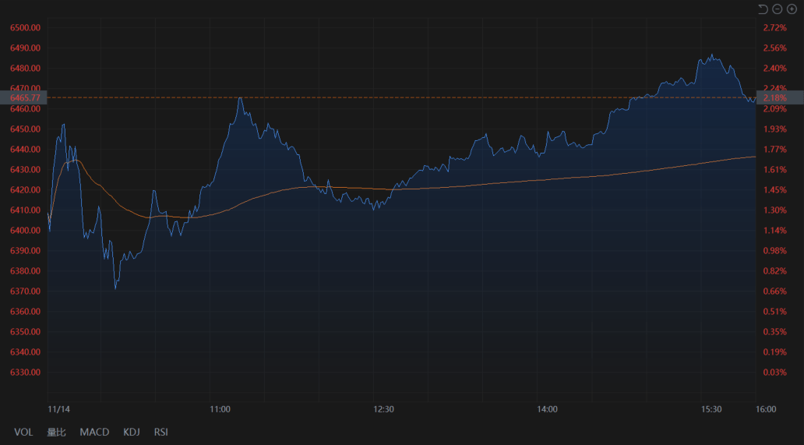The width and height of the screenshot is (804, 445).
Task: Click the 6440.00 price axis label
Action: coord(25,149)
